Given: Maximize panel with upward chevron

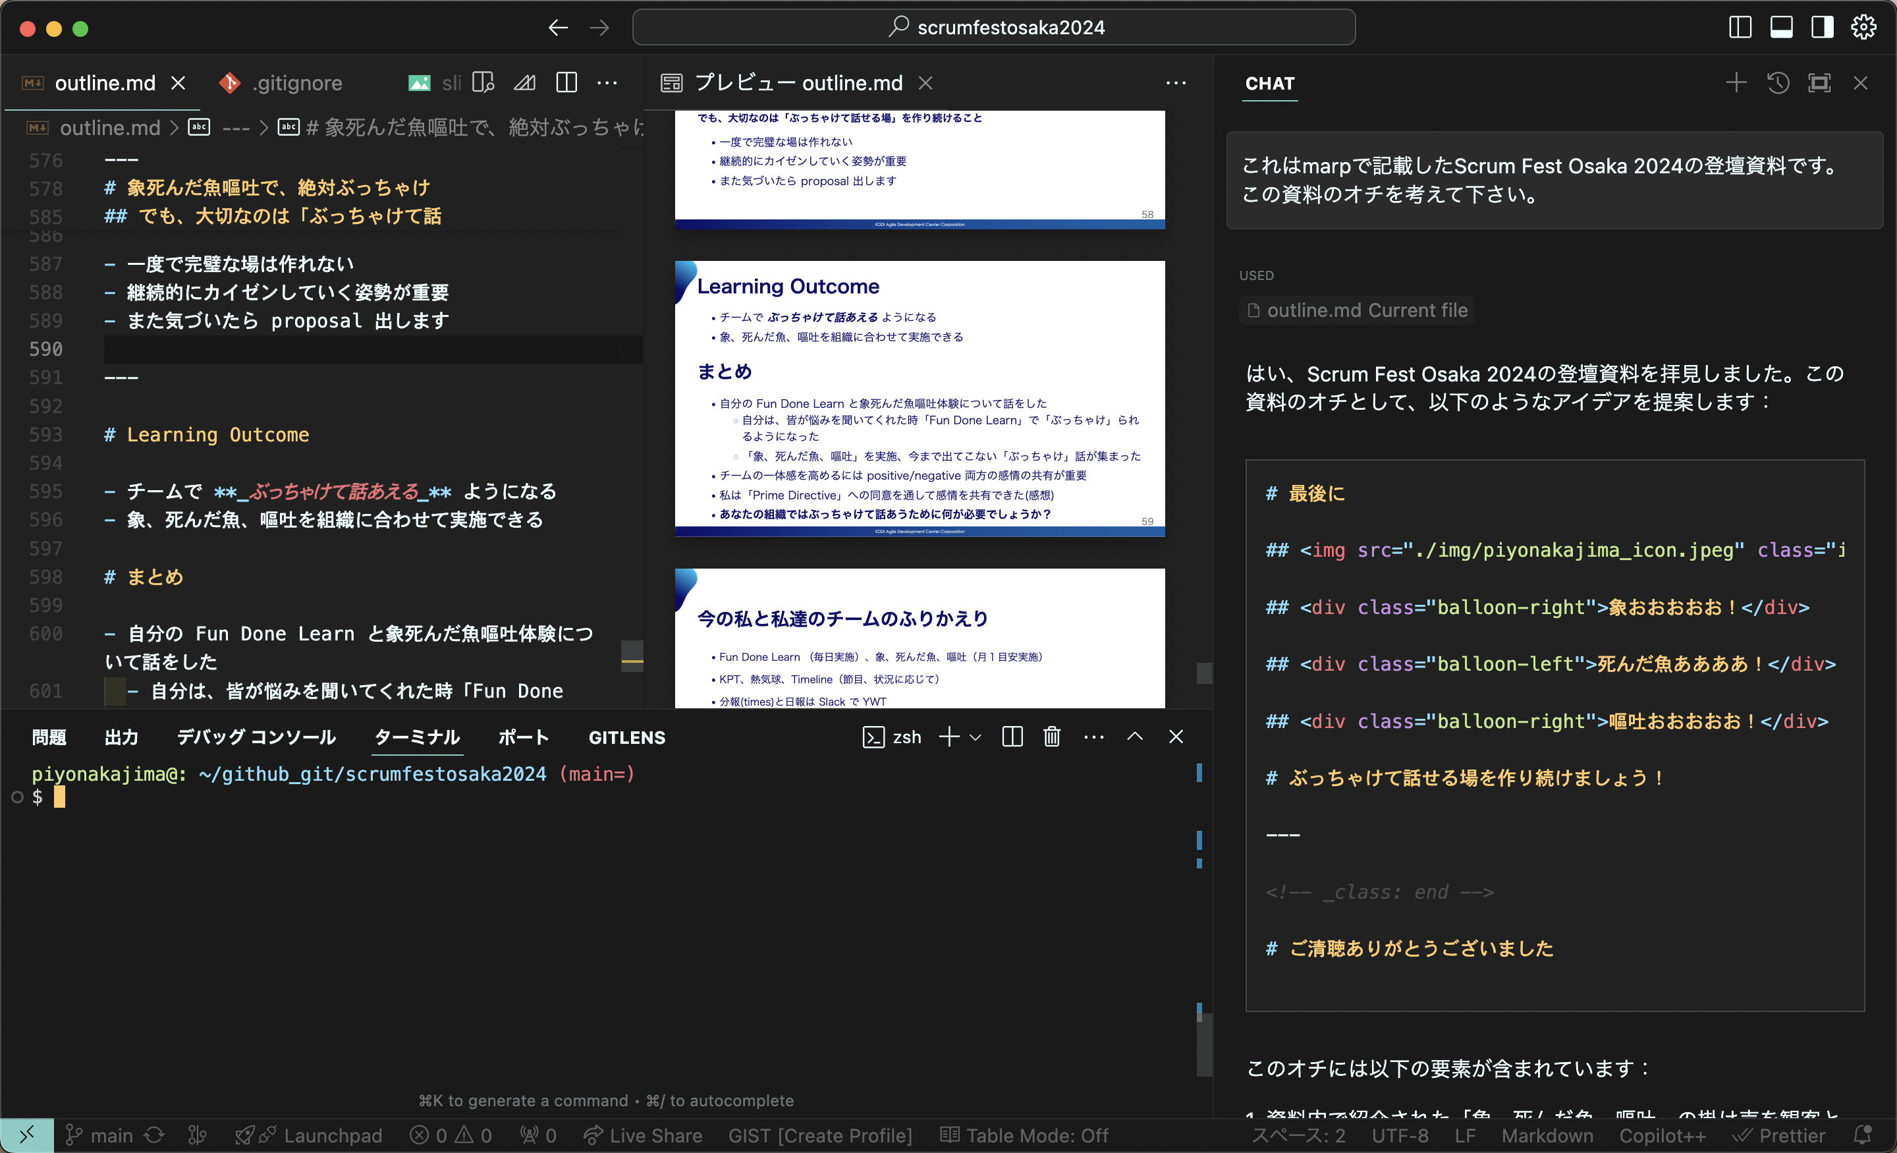Looking at the screenshot, I should pos(1135,737).
